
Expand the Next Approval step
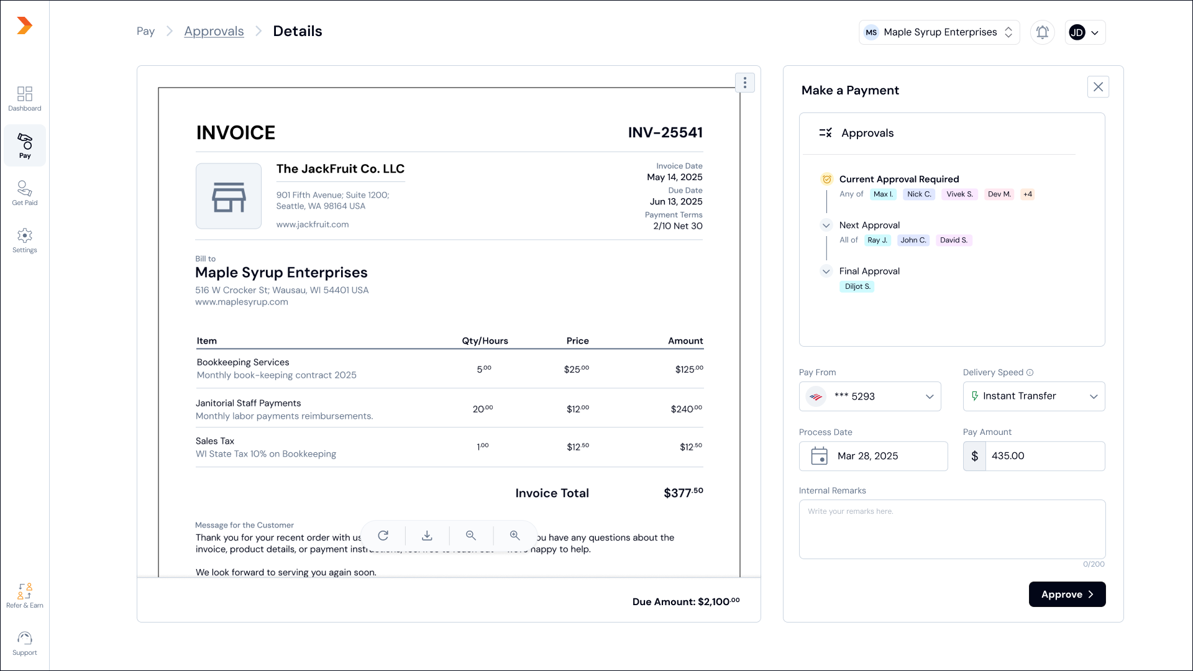click(826, 226)
